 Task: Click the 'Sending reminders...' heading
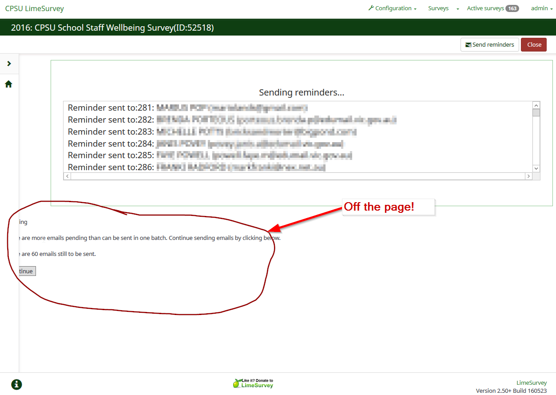click(x=302, y=92)
